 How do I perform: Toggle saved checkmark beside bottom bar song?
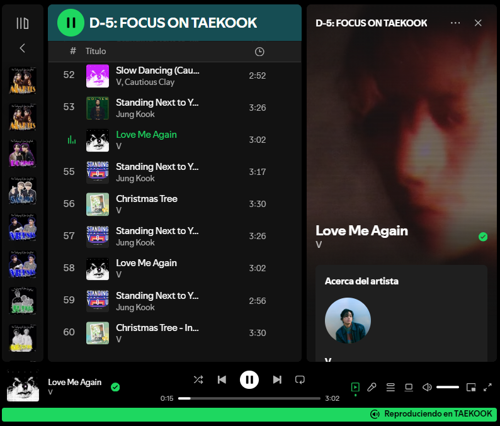[115, 387]
